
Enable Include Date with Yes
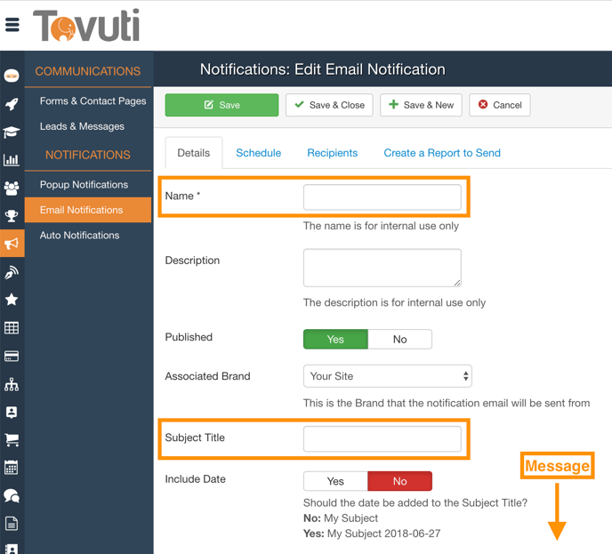tap(335, 481)
